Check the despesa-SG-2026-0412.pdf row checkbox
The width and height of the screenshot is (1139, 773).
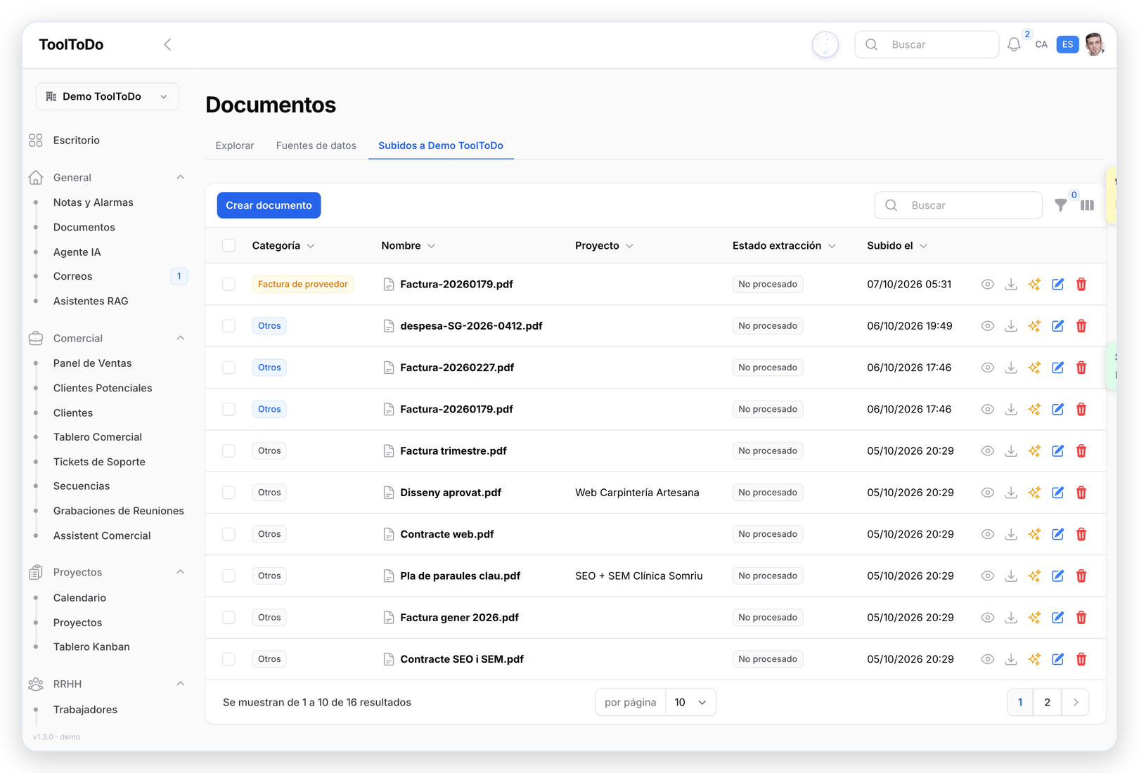[x=229, y=326]
